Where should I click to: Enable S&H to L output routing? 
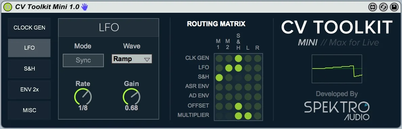click(x=248, y=77)
